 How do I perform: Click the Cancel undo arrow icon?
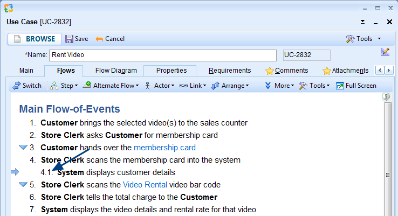pyautogui.click(x=99, y=39)
